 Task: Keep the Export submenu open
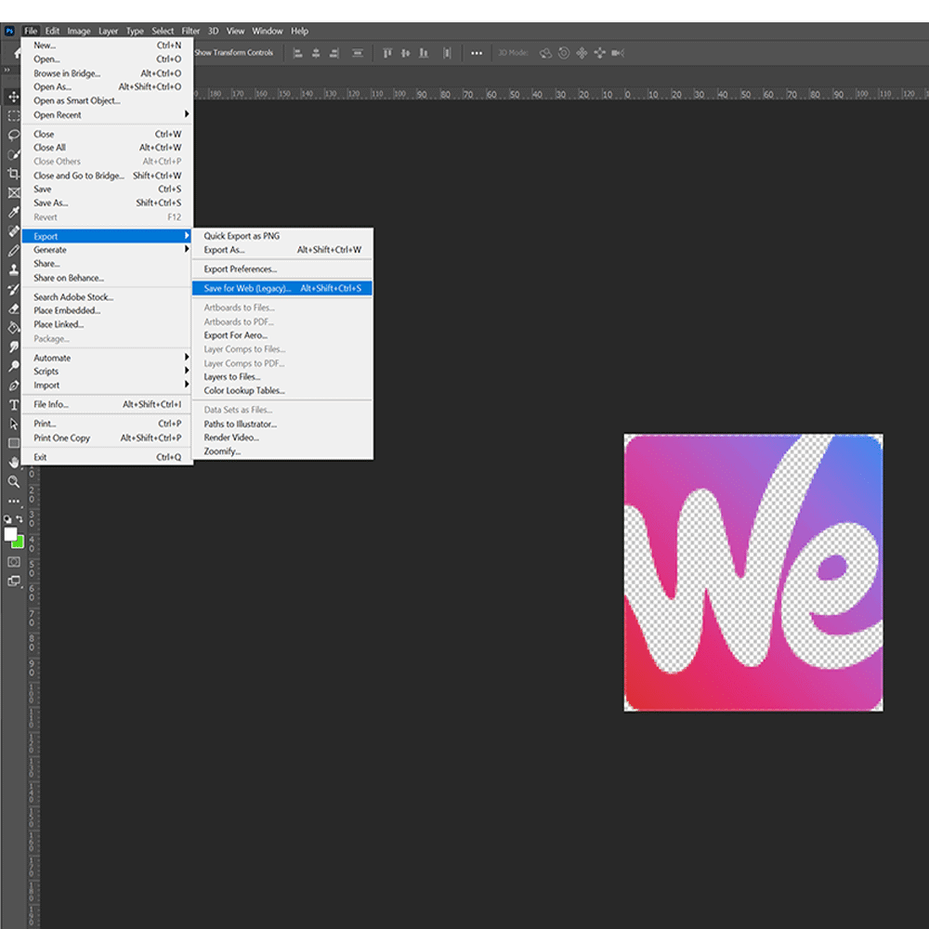[107, 236]
